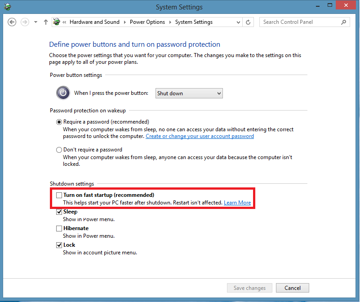The width and height of the screenshot is (360, 302).
Task: Click the Save changes button
Action: pyautogui.click(x=249, y=288)
